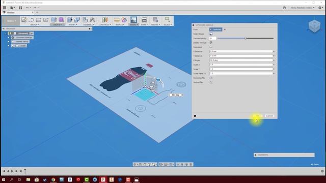Expand the Named Views node
Screen dimensions: 326x183
tap(9, 42)
